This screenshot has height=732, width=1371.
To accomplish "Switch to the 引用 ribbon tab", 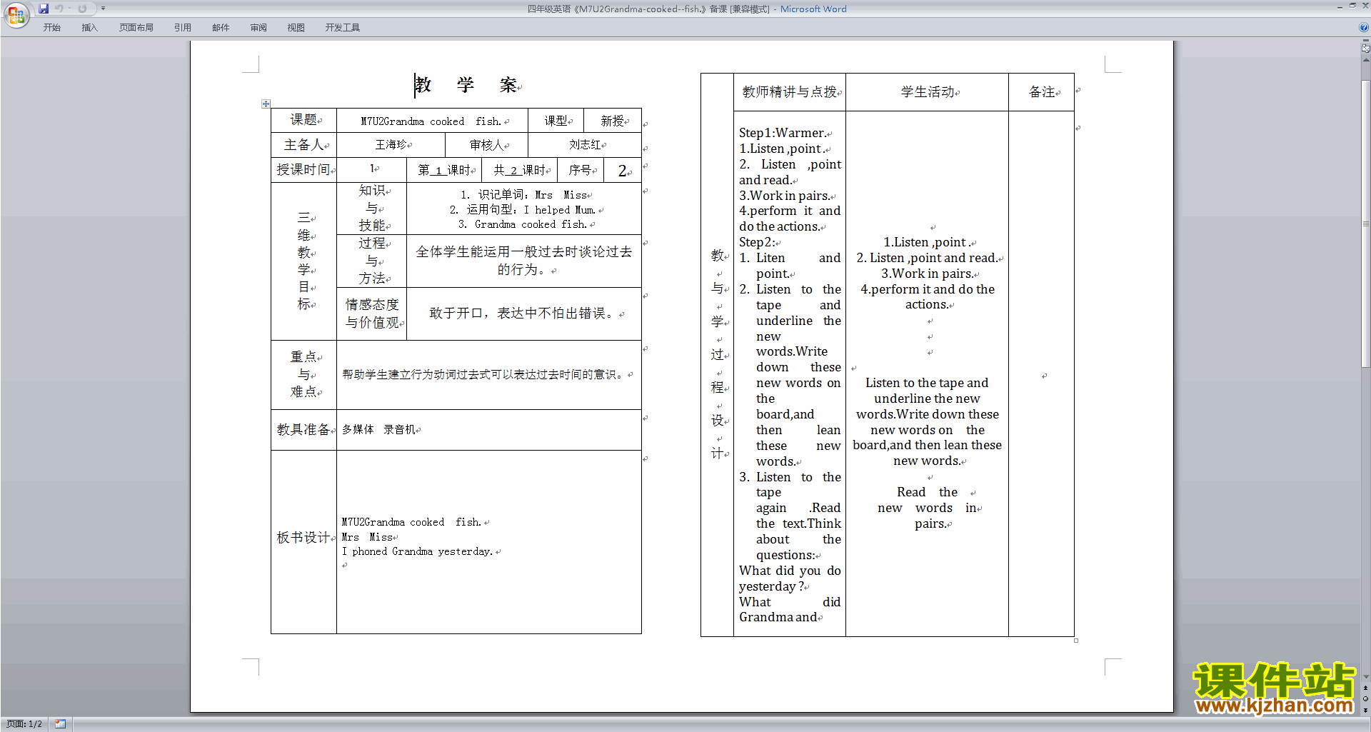I will click(x=183, y=28).
